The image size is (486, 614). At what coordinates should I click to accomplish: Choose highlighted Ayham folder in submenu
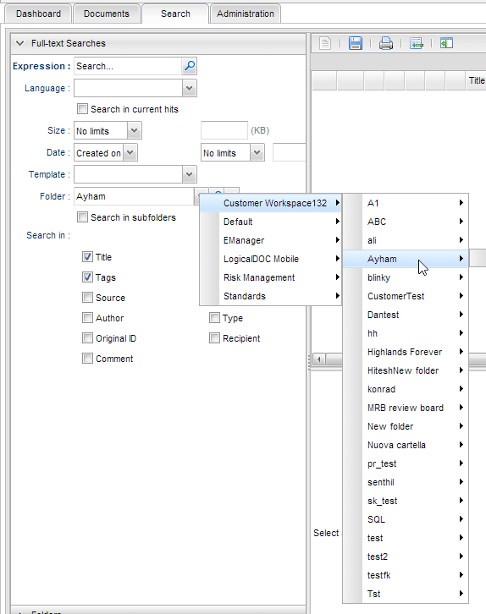(406, 259)
